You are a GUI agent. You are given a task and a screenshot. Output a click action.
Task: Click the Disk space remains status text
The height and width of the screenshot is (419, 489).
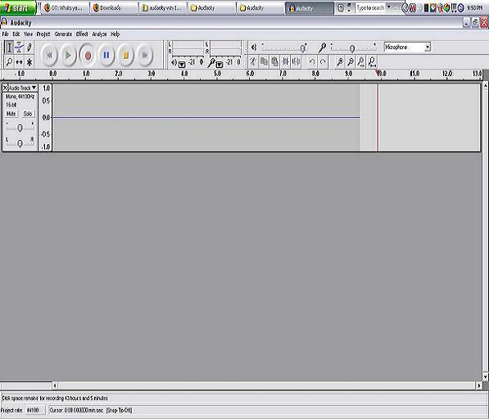[x=55, y=398]
